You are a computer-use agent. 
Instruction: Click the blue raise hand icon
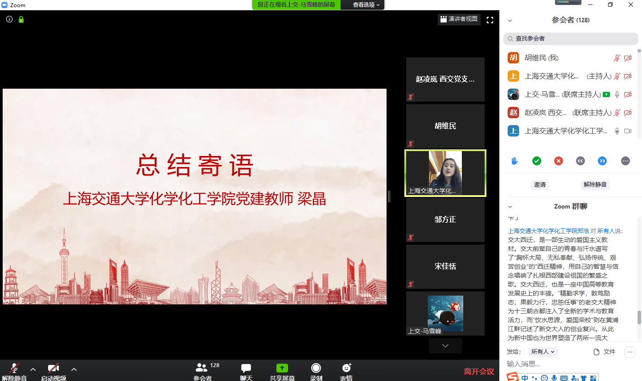pos(514,161)
